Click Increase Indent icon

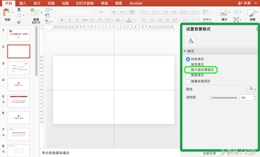point(174,12)
